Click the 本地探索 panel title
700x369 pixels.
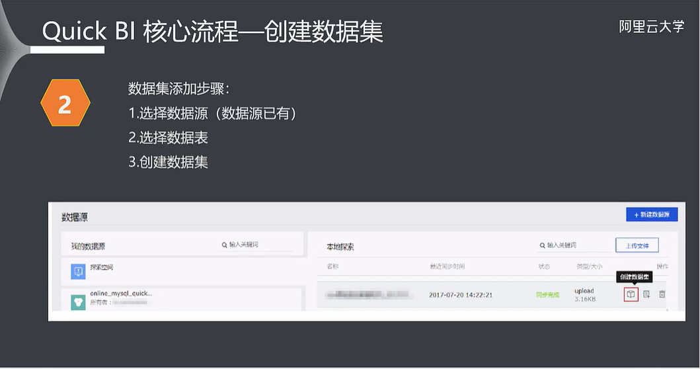(340, 247)
